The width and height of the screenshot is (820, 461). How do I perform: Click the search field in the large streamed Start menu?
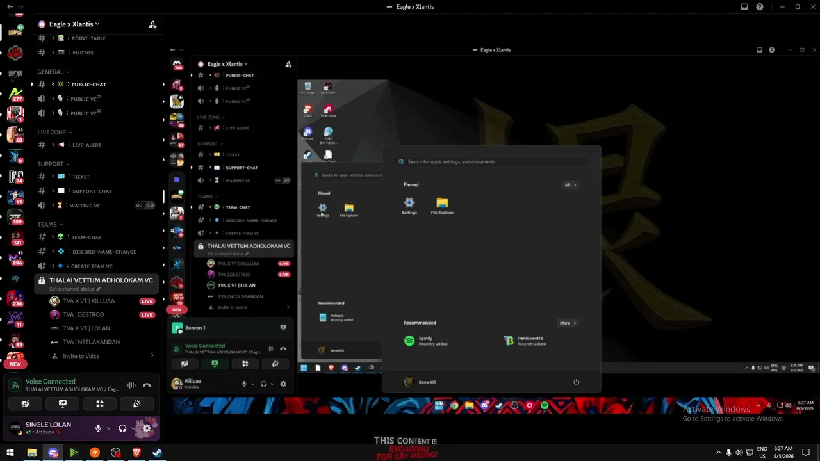coord(491,162)
